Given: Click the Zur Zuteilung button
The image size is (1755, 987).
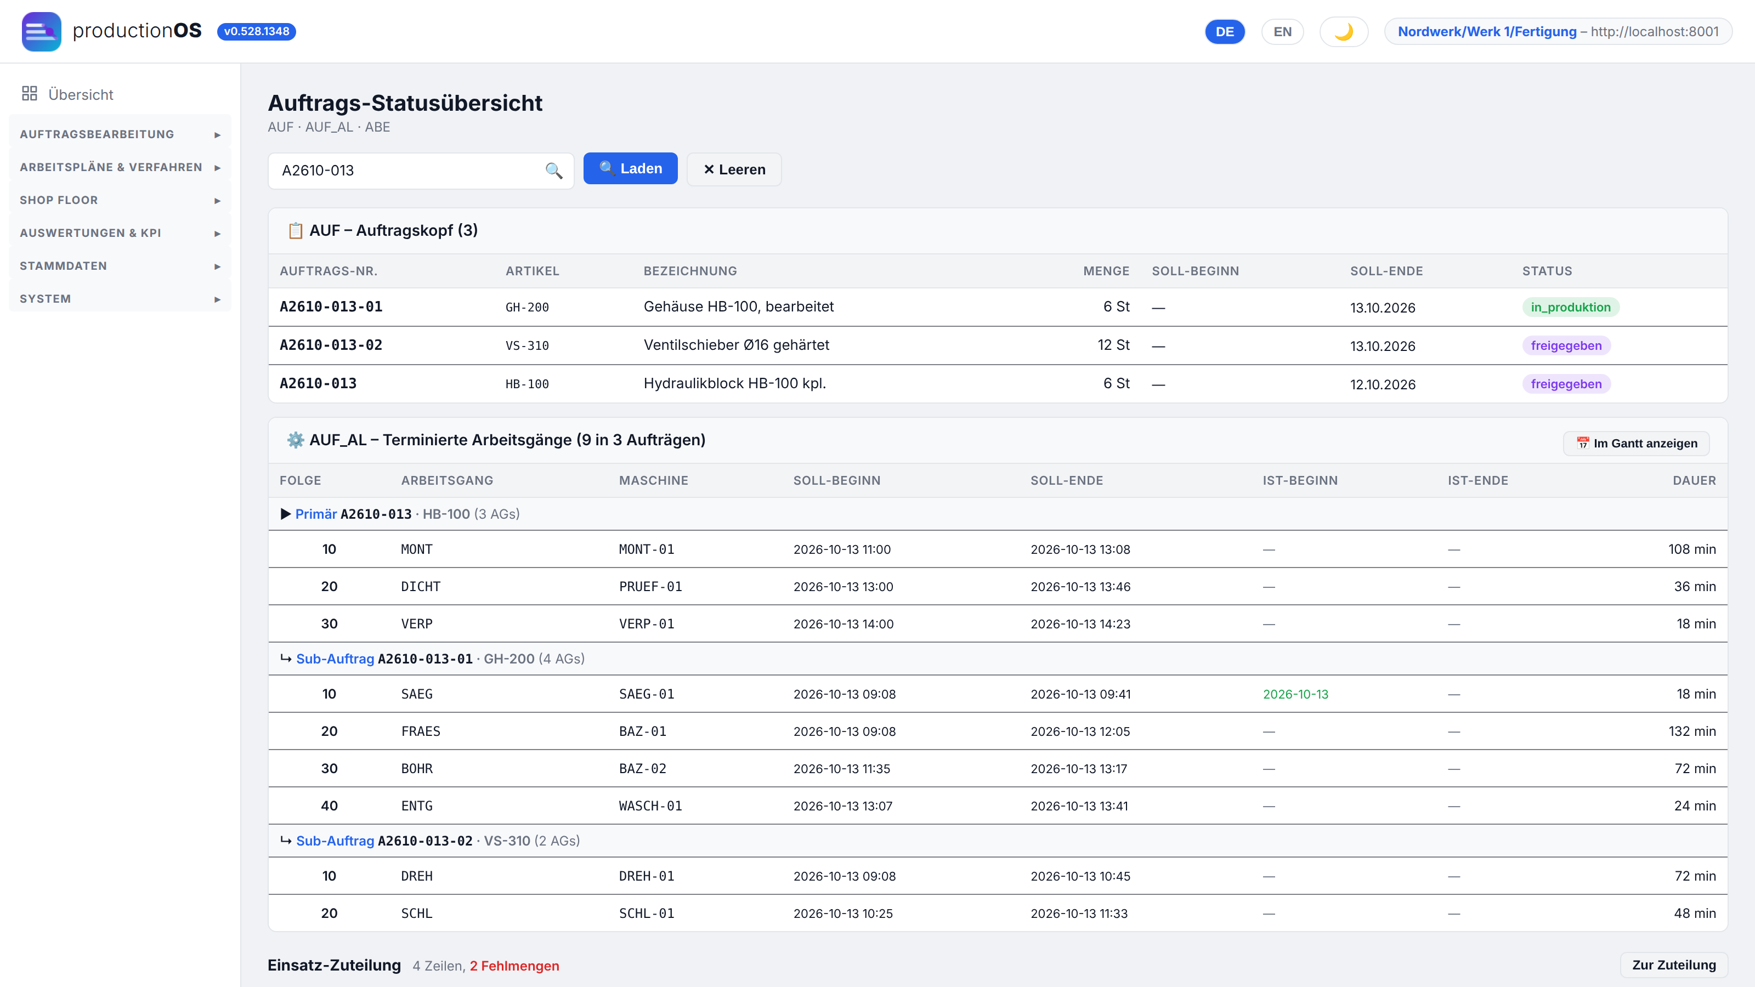Looking at the screenshot, I should [x=1674, y=965].
